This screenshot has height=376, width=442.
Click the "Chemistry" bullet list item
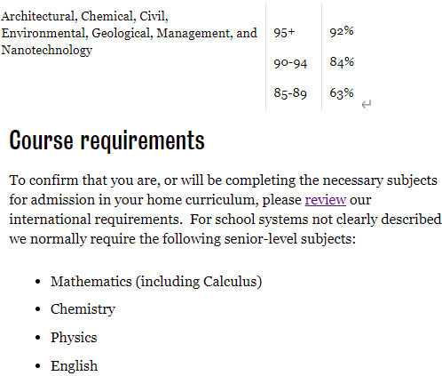[83, 309]
